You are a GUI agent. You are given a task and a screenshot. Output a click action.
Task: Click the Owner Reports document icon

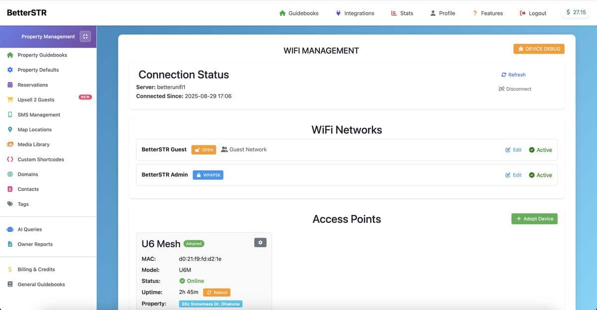coord(10,244)
